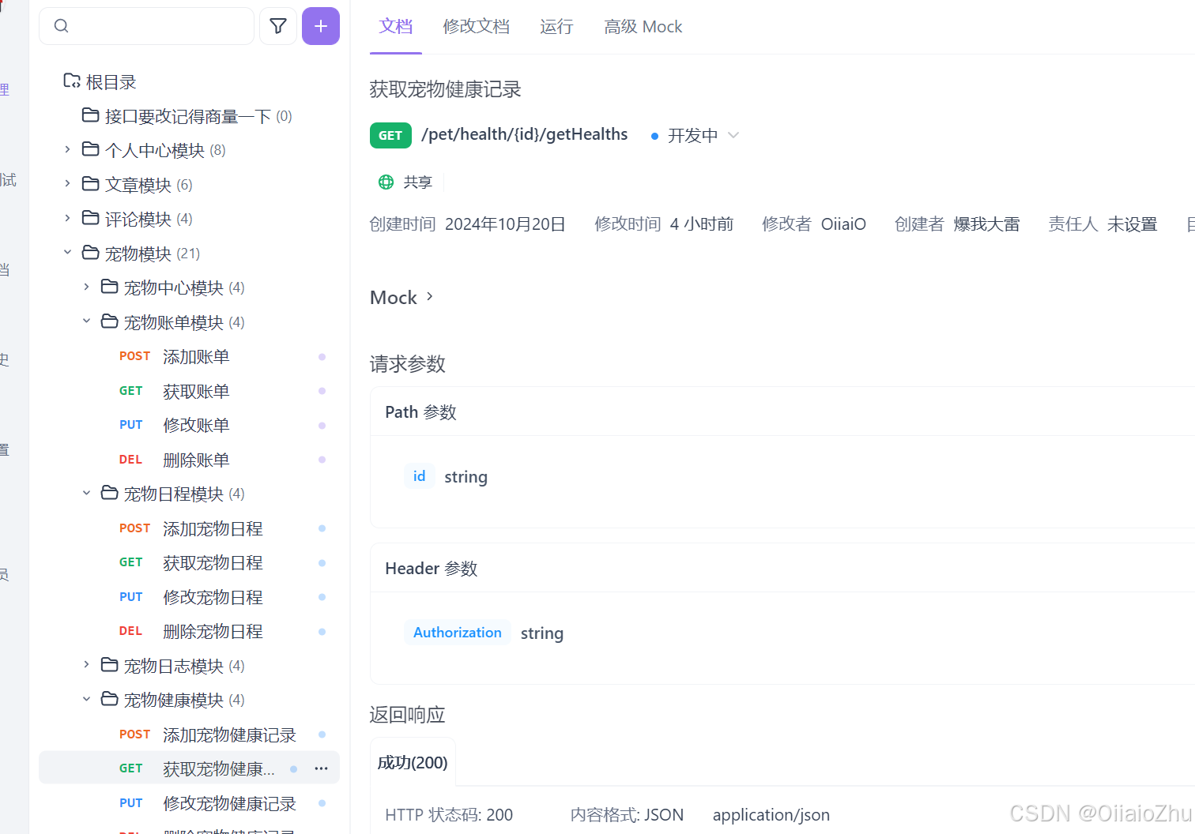
Task: Click the 根目录 root folder icon
Action: pos(72,80)
